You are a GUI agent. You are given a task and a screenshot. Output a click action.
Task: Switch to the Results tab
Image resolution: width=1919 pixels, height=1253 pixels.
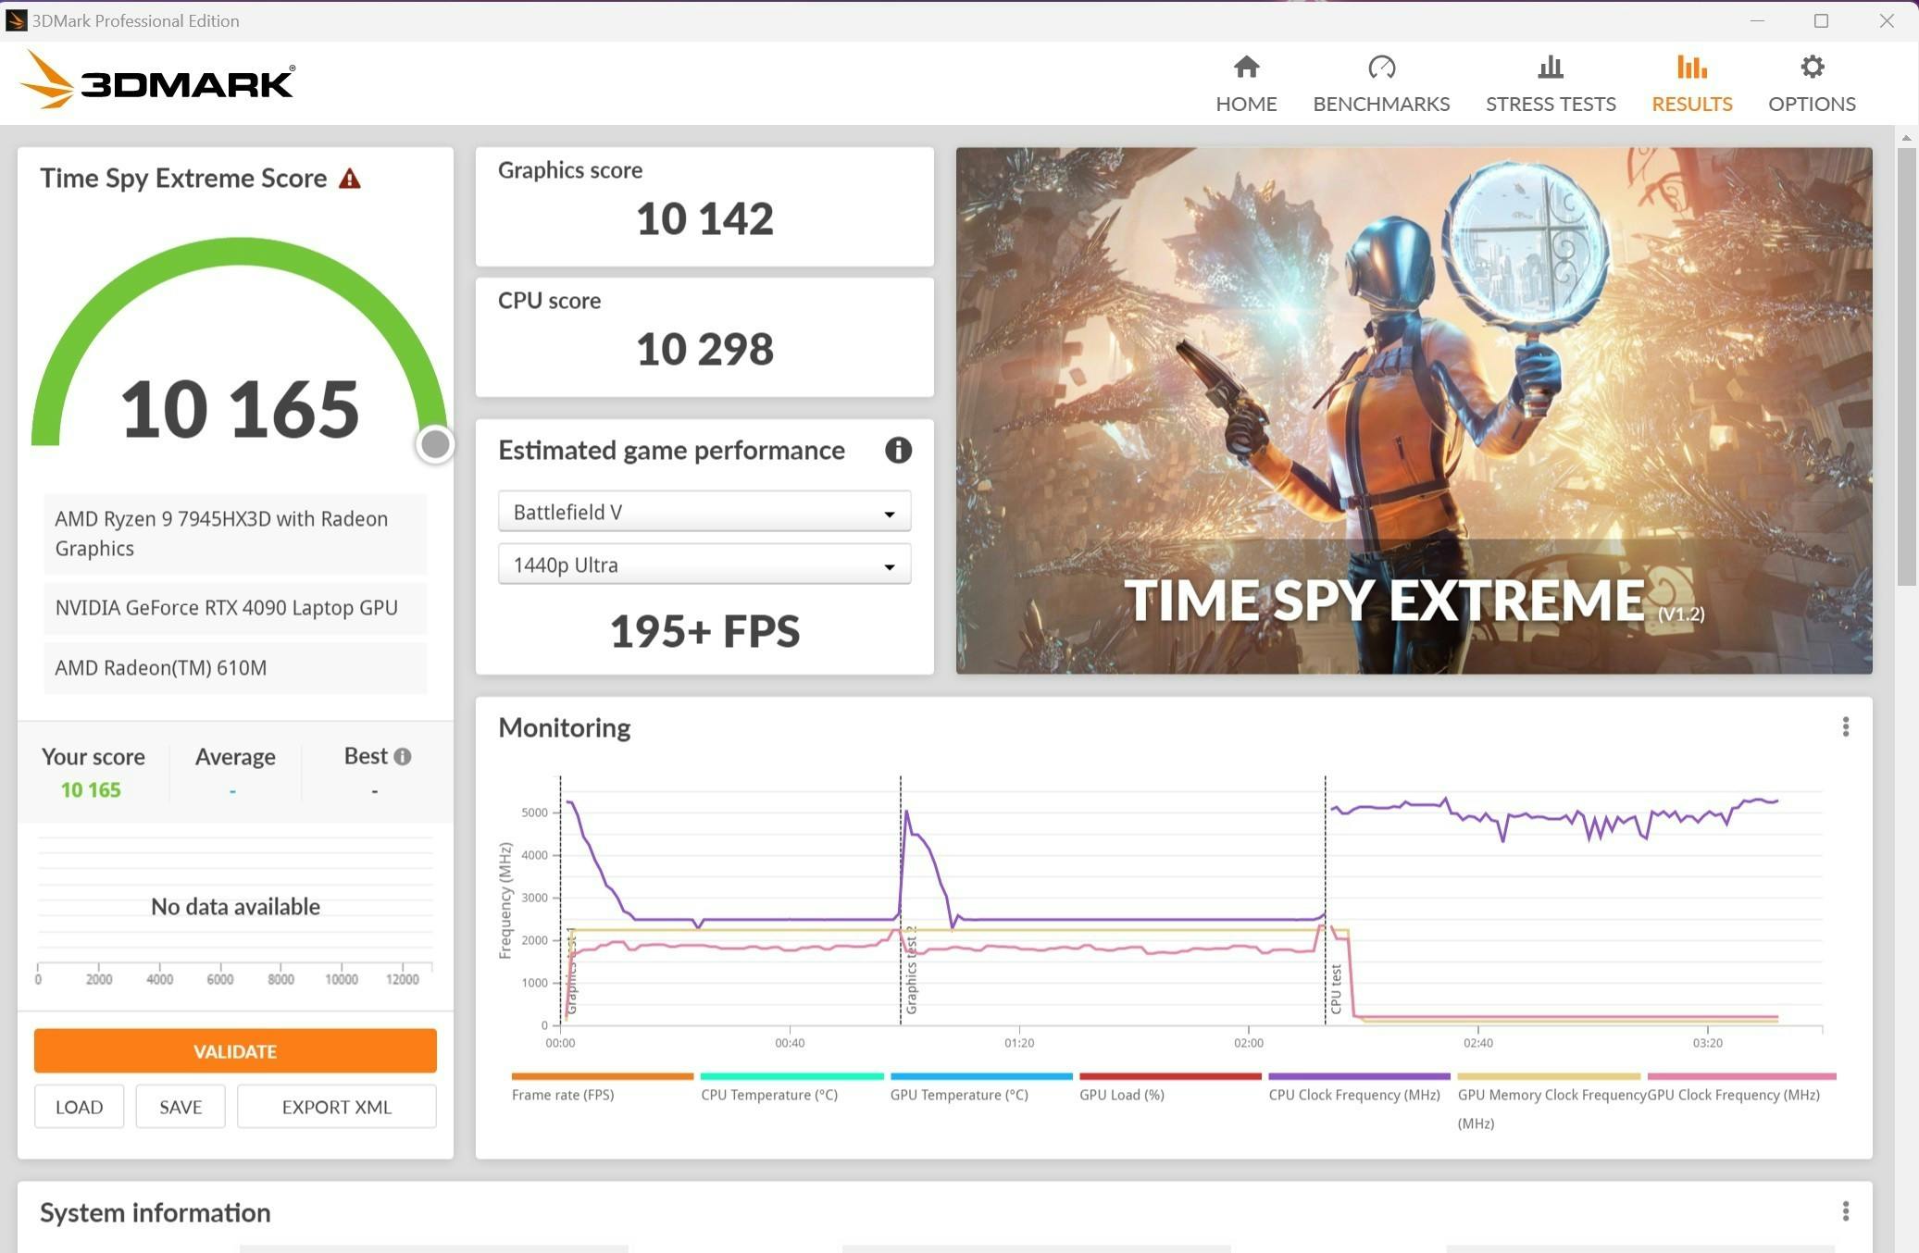tap(1691, 84)
